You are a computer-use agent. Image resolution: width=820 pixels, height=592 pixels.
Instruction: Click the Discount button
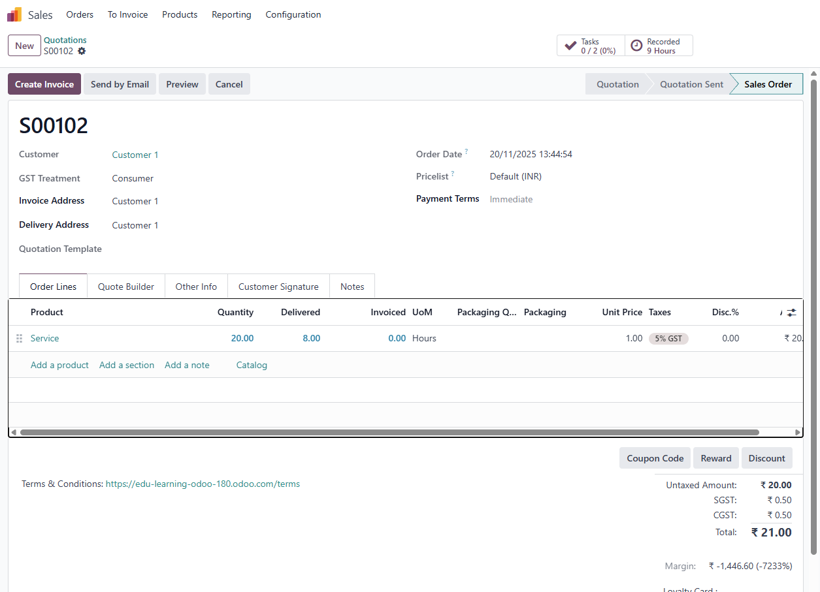pos(766,458)
